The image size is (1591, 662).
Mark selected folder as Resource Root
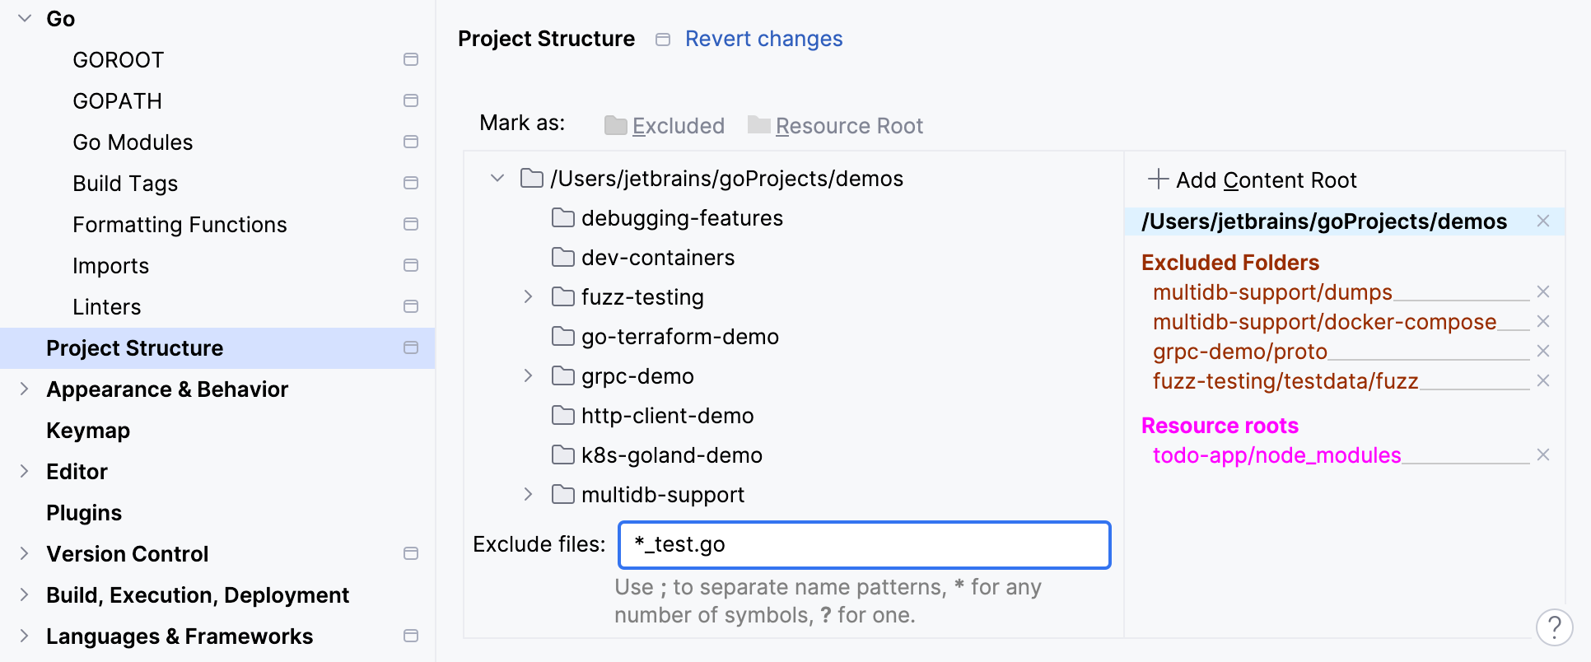(x=835, y=126)
